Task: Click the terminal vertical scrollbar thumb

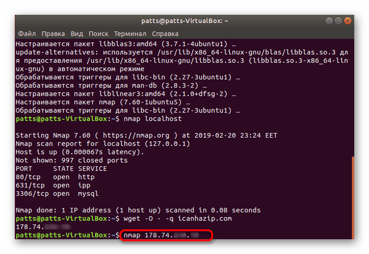Action: 353,198
